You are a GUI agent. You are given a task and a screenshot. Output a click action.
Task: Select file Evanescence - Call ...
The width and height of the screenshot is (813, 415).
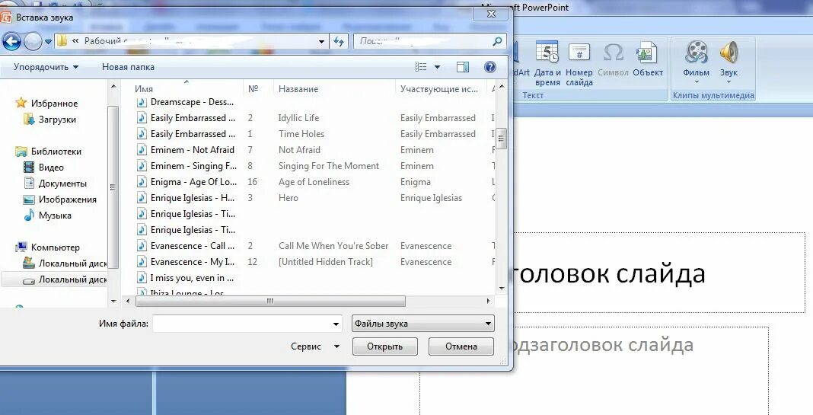tap(193, 246)
